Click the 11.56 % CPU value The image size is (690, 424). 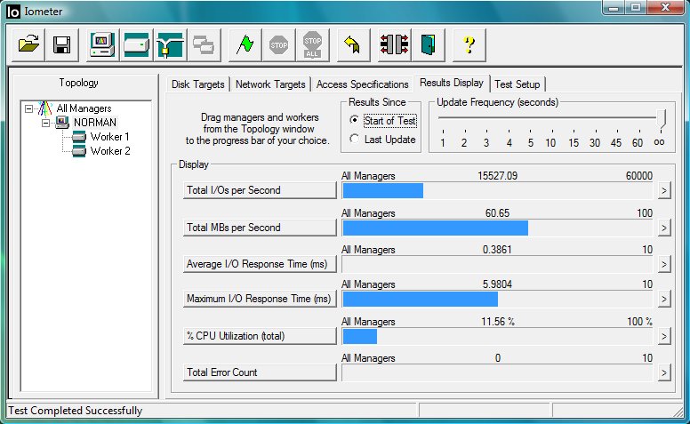498,322
